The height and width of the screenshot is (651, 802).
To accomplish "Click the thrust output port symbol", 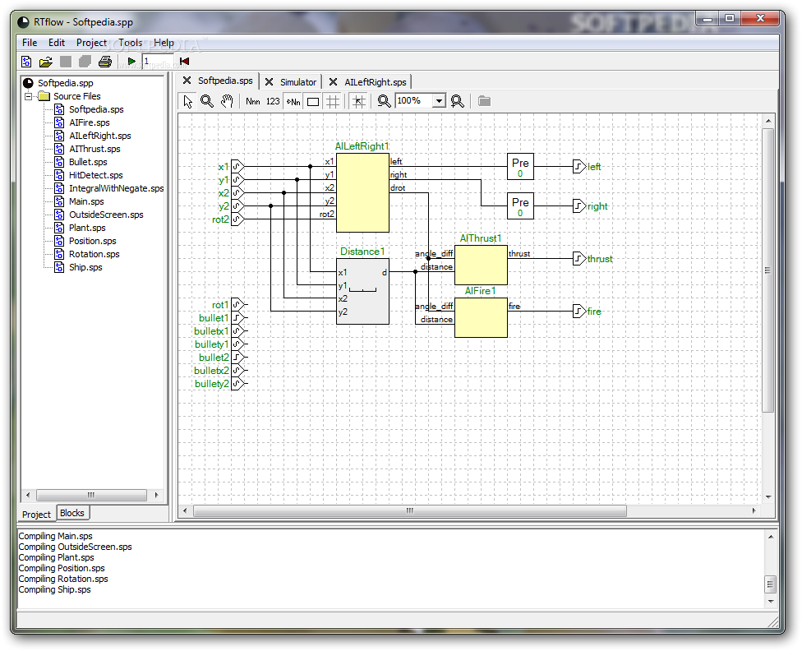I will coord(579,258).
